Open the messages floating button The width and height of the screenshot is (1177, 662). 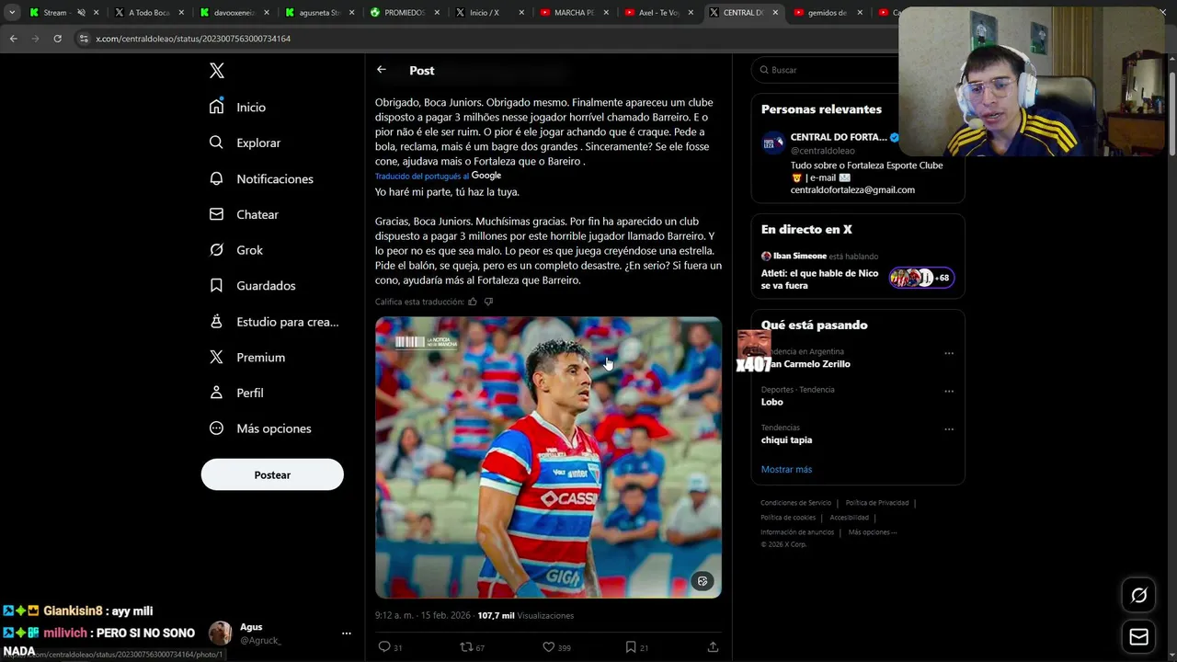pyautogui.click(x=1138, y=636)
